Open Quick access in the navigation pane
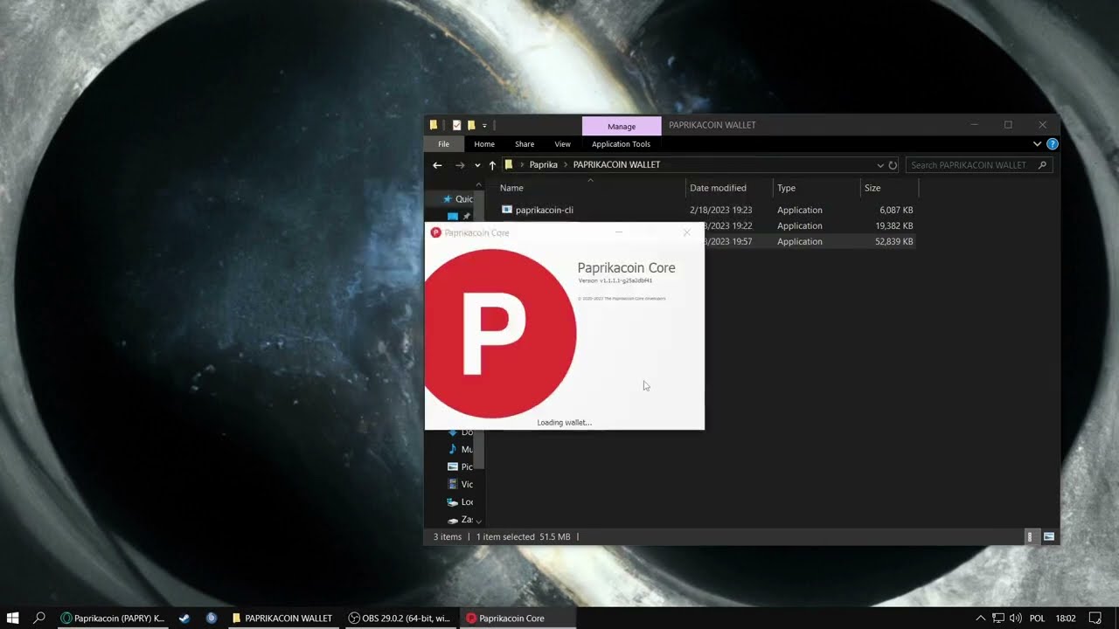Screen dimensions: 1119x629 pyautogui.click(x=458, y=199)
